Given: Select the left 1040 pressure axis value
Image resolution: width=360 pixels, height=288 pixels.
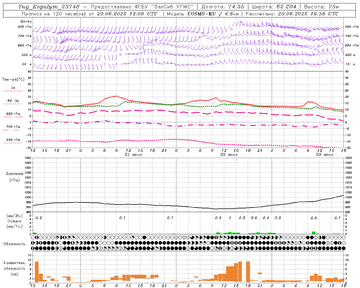Looking at the screenshot, I should click(x=28, y=158).
